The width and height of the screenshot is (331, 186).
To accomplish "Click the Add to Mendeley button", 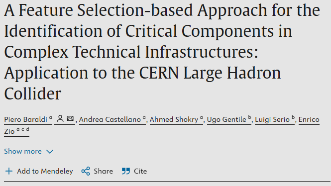I will pyautogui.click(x=39, y=171).
